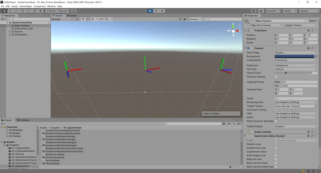Select Directional Light in Hierarchy
The image size is (321, 173).
click(x=24, y=29)
